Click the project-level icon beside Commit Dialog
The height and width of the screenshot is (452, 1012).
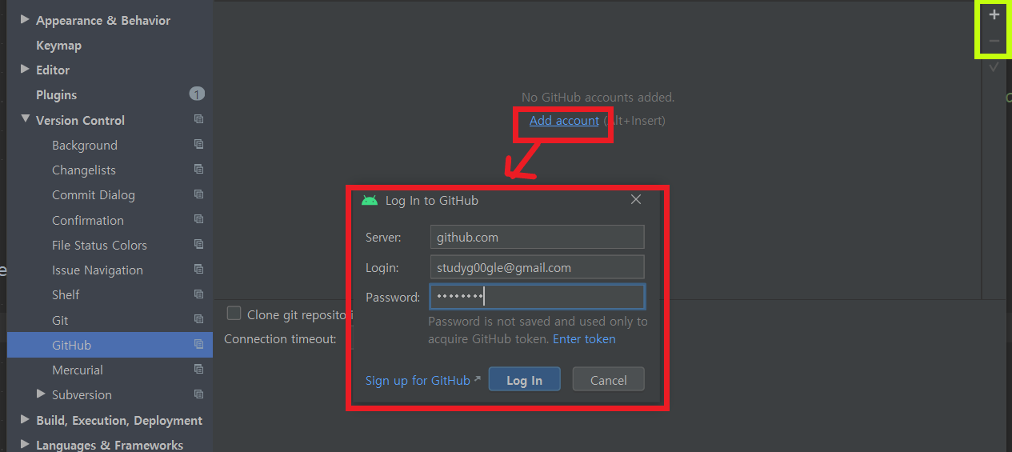[x=198, y=194]
